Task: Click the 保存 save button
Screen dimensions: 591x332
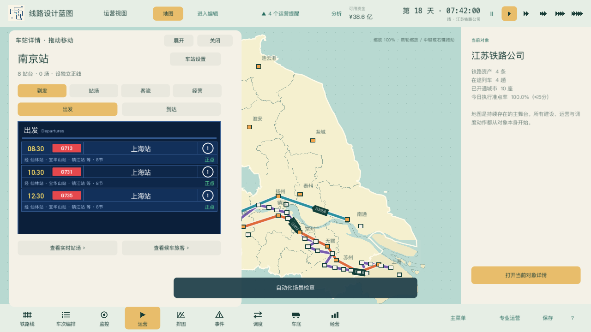Action: (548, 318)
